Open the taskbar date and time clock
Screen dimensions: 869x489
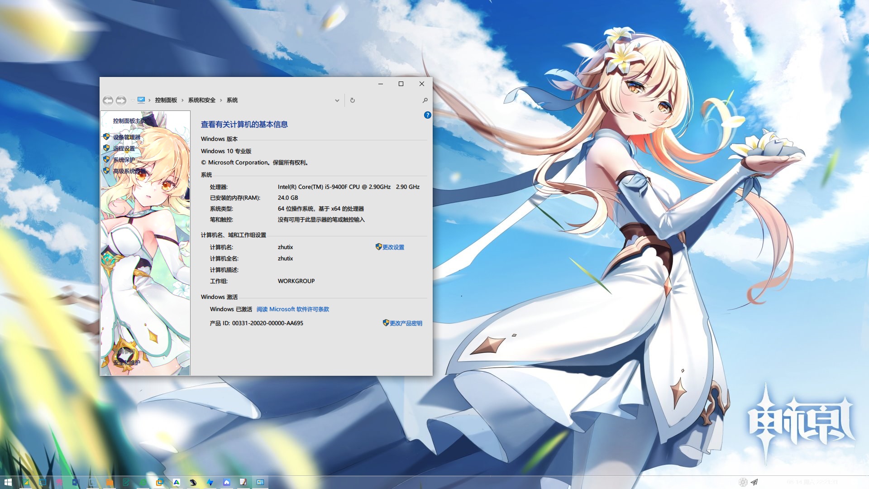tap(812, 482)
